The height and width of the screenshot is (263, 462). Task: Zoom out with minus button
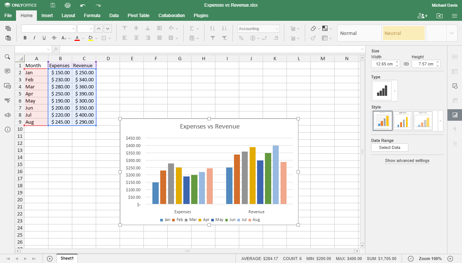point(411,259)
